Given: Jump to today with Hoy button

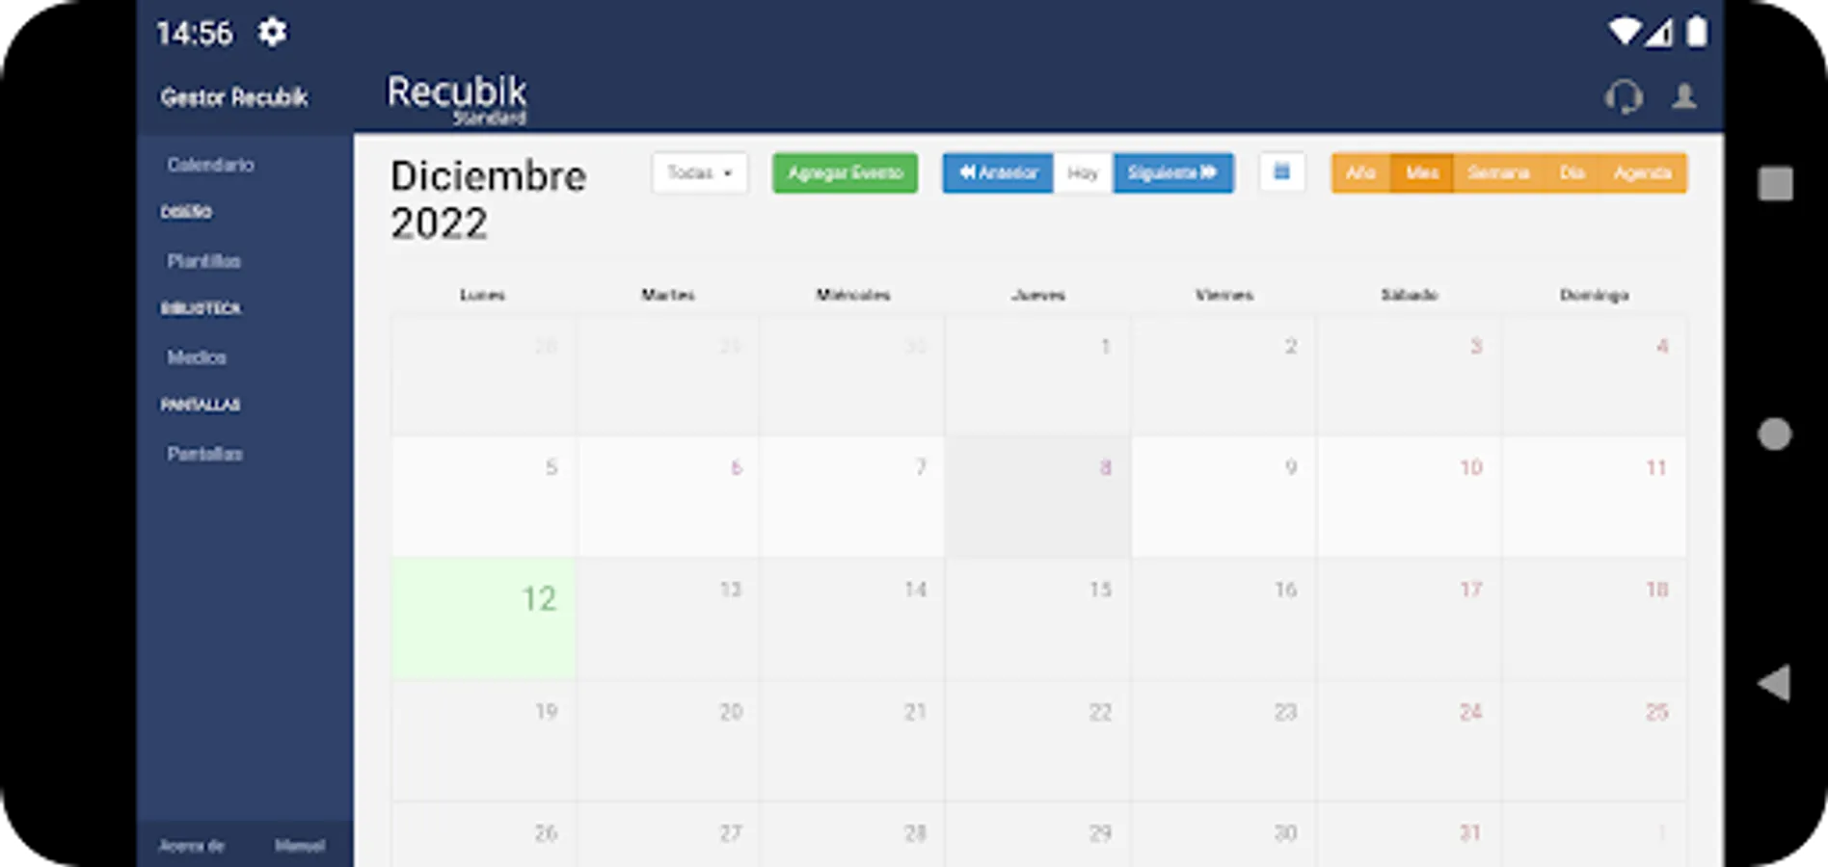Looking at the screenshot, I should coord(1083,173).
